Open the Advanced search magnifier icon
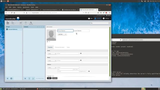Viewport: 160px width, 90px height. (31, 23)
